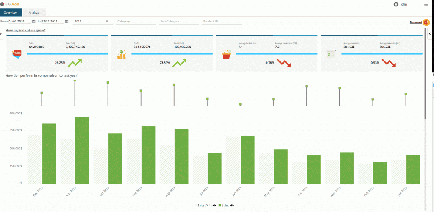The height and width of the screenshot is (212, 434).
Task: Click the Dec 2019 green Sales bar
Action: click(x=49, y=154)
